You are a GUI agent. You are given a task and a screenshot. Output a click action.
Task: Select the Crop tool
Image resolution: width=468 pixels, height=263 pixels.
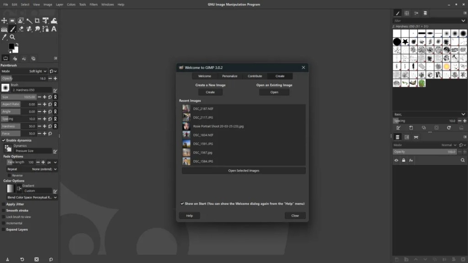coord(37,21)
